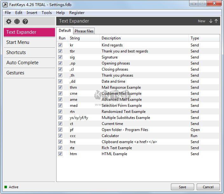Open settings via the gear icon
The height and width of the screenshot is (194, 224).
click(9, 22)
